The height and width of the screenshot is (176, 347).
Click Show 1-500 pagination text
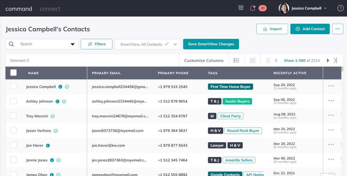pyautogui.click(x=295, y=60)
